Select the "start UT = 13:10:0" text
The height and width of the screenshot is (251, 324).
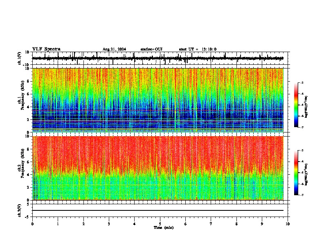tap(198, 49)
